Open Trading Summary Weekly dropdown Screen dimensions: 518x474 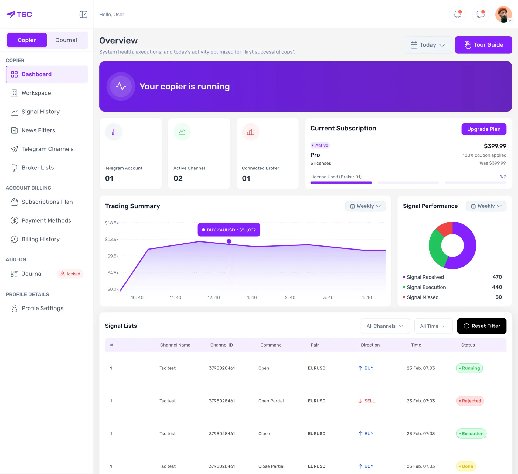click(365, 206)
